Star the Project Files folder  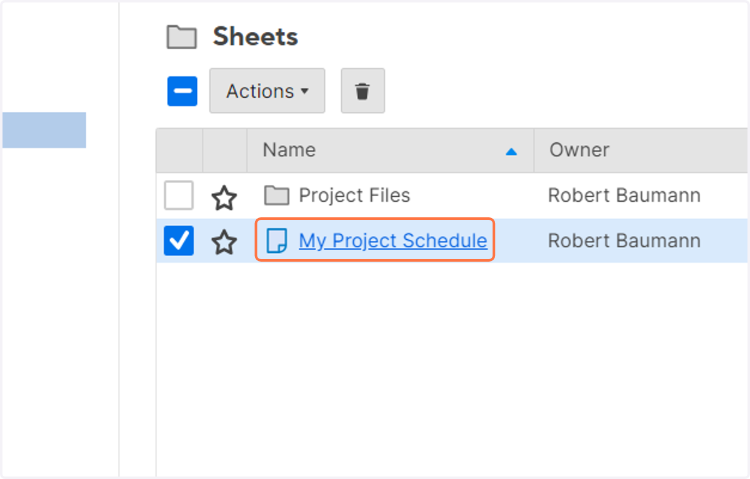[224, 197]
